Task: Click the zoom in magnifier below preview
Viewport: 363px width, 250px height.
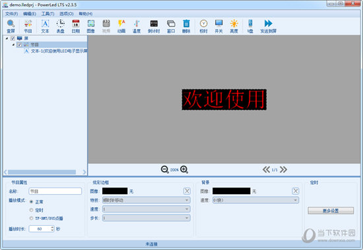Action: [x=184, y=170]
